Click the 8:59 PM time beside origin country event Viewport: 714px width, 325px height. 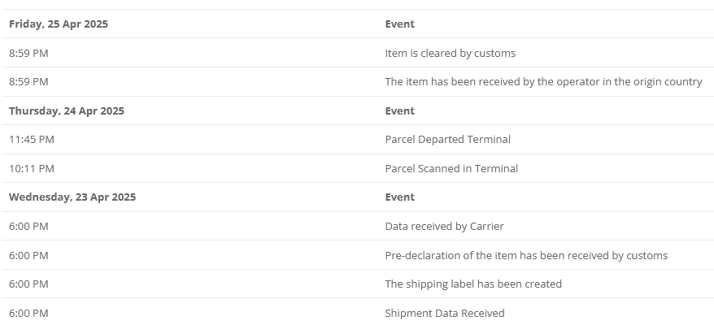click(x=28, y=82)
